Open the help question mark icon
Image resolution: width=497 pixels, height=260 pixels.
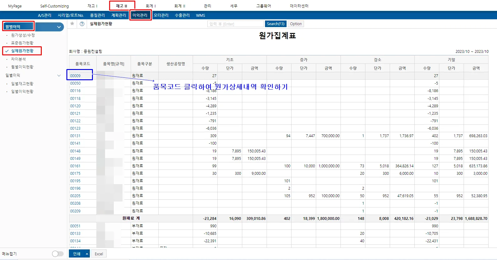point(82,24)
